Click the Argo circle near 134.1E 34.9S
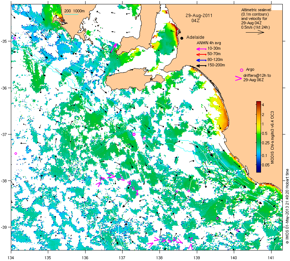 coord(14,38)
